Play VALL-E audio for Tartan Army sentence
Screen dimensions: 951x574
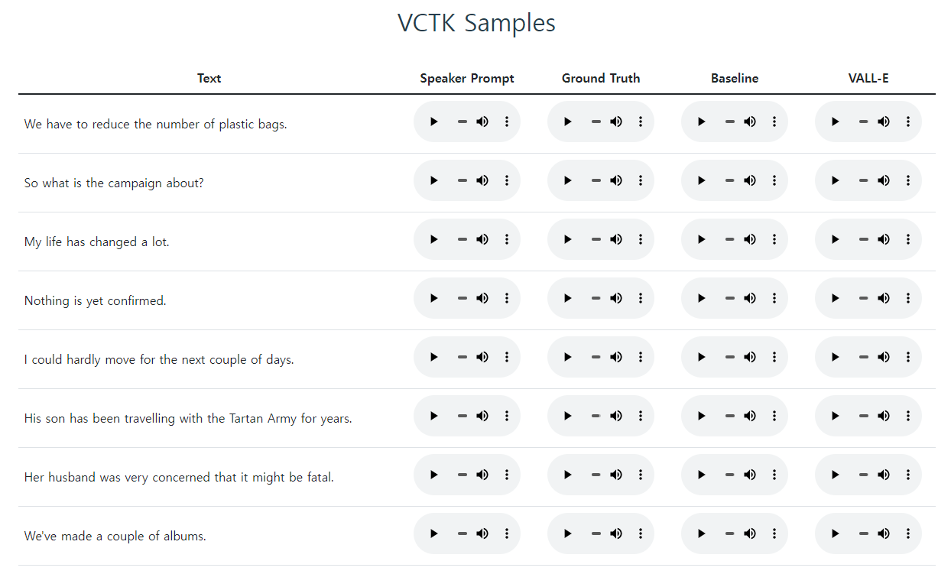click(x=835, y=416)
